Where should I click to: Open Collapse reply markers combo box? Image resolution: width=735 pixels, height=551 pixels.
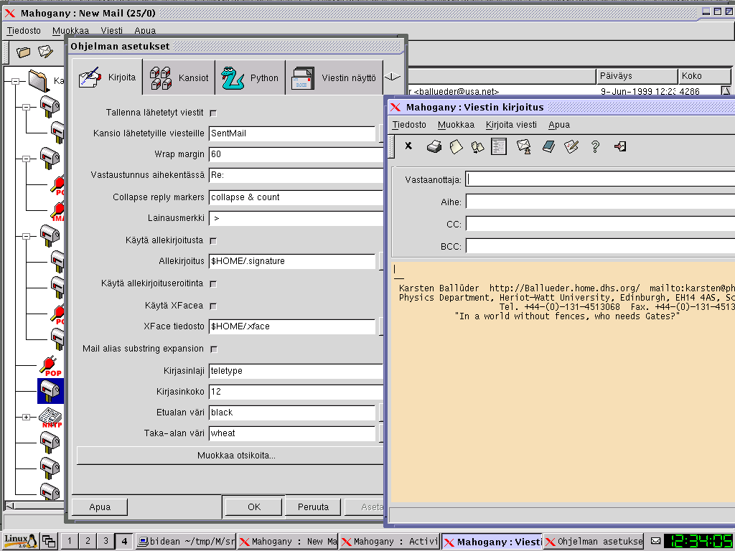296,197
